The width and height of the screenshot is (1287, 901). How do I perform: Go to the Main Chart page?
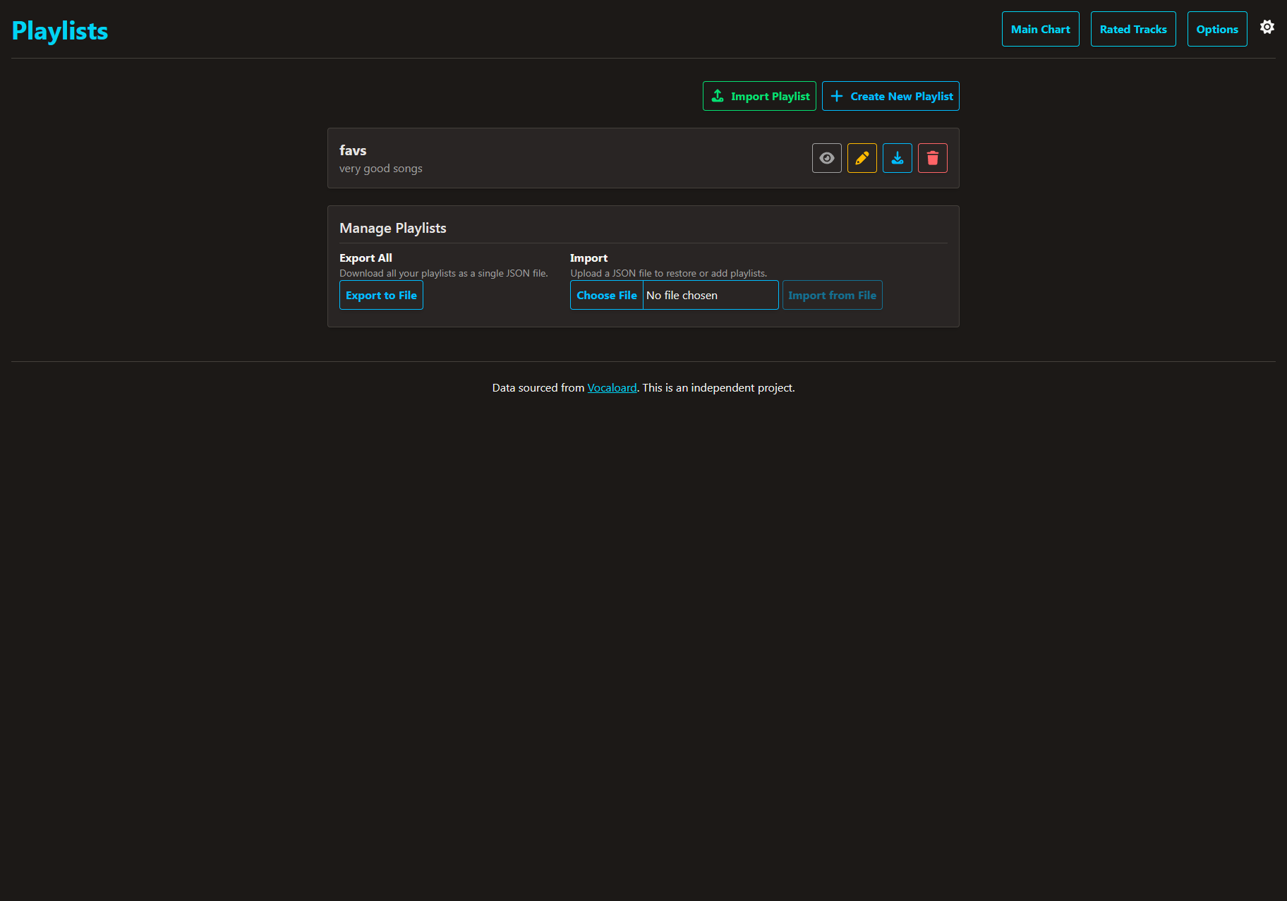click(x=1041, y=29)
